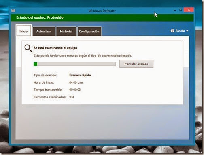Image resolution: width=204 pixels, height=155 pixels.
Task: Expand the Ayuda dropdown arrow
Action: click(x=187, y=31)
